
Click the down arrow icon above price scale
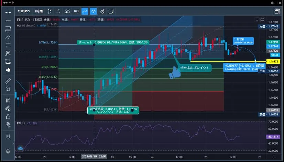[x=257, y=20]
